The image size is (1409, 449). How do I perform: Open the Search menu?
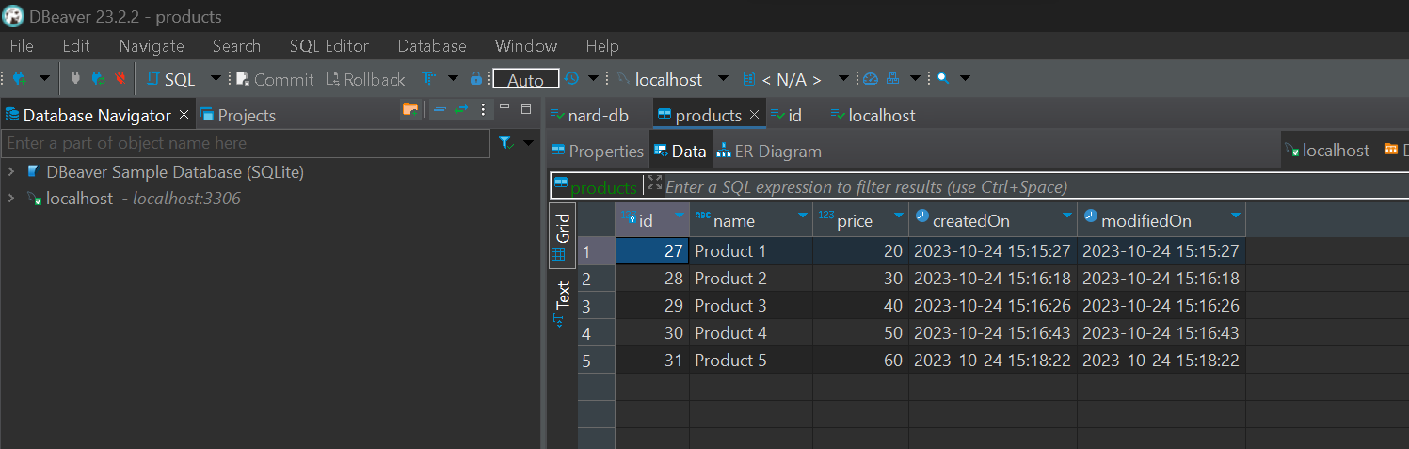click(x=236, y=45)
